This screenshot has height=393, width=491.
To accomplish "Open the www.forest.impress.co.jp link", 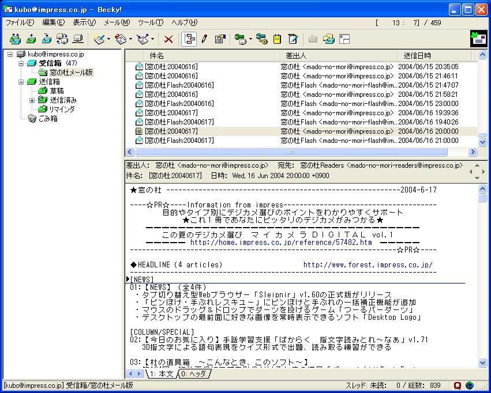I will click(368, 265).
